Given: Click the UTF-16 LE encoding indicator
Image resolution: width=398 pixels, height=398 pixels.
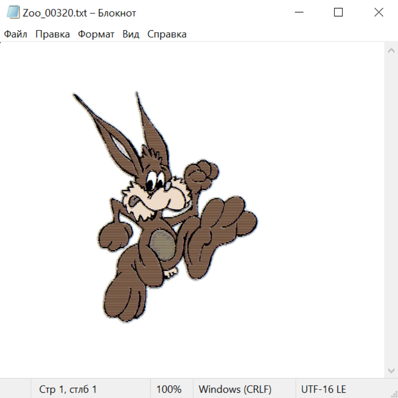Looking at the screenshot, I should click(x=323, y=389).
